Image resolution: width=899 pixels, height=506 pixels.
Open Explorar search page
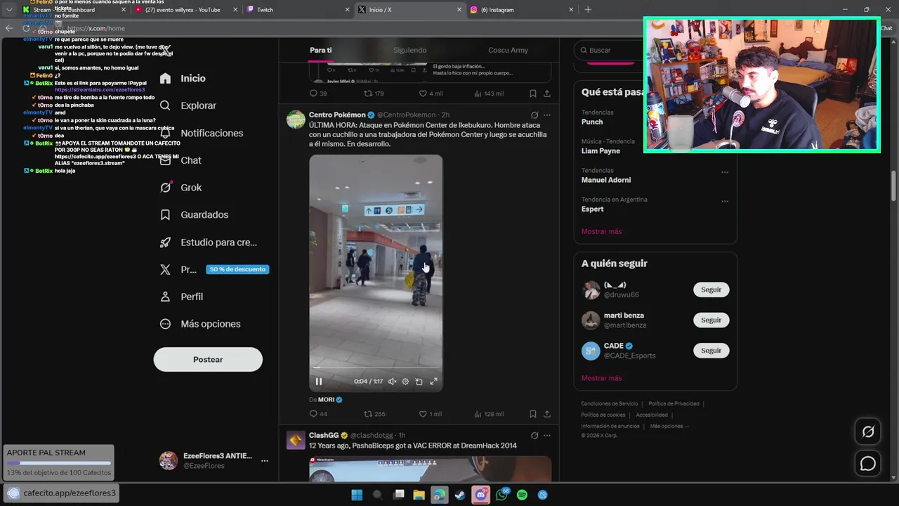tap(188, 105)
